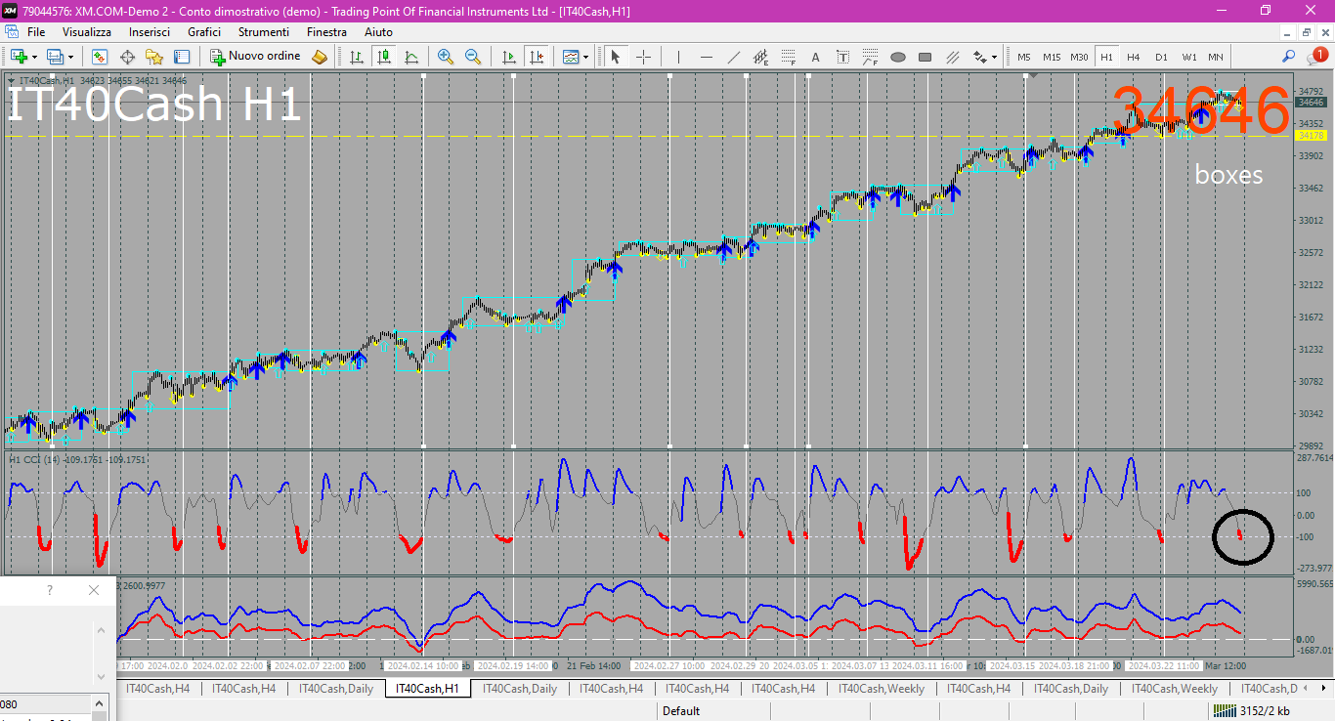Toggle the Terminal panel icon

point(182,57)
